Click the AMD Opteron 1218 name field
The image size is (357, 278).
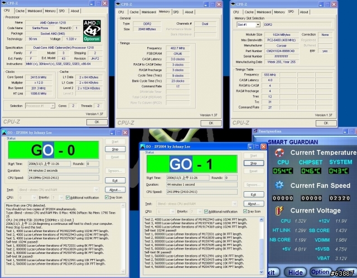53,22
